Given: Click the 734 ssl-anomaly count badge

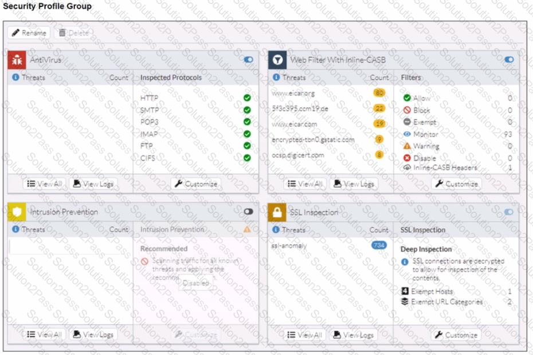Looking at the screenshot, I should pos(379,245).
